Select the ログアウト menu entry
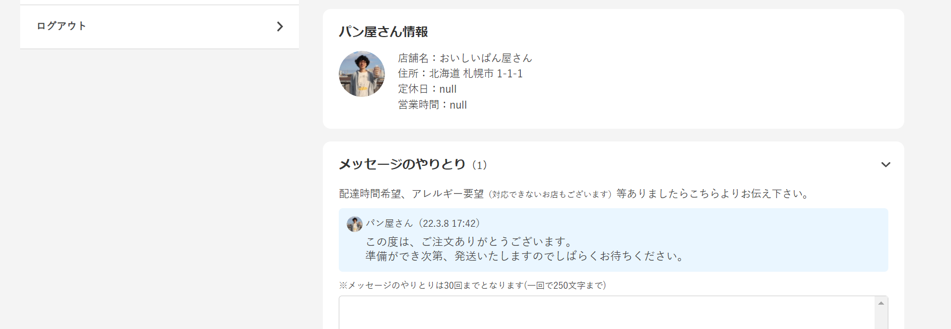This screenshot has height=329, width=951. point(61,25)
